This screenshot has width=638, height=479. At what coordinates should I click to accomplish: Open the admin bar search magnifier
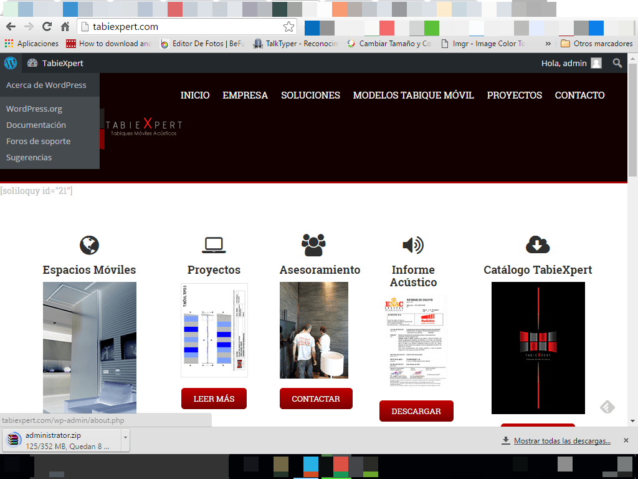[617, 63]
